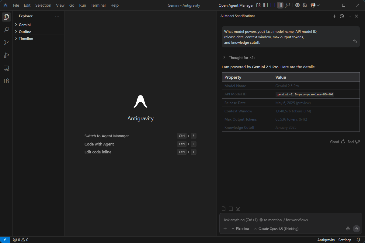
Task: Open the Search view in activity bar
Action: [x=6, y=30]
